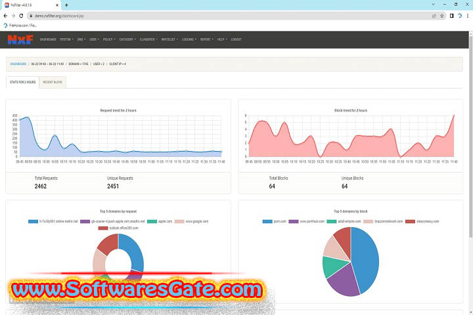Go back using the browser back arrow

pyautogui.click(x=5, y=16)
